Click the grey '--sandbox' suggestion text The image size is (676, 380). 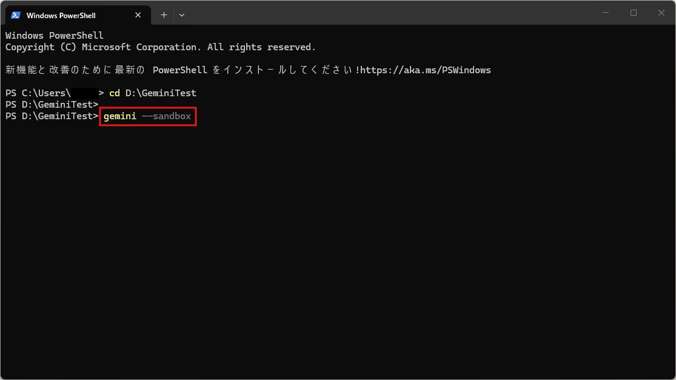(x=166, y=116)
